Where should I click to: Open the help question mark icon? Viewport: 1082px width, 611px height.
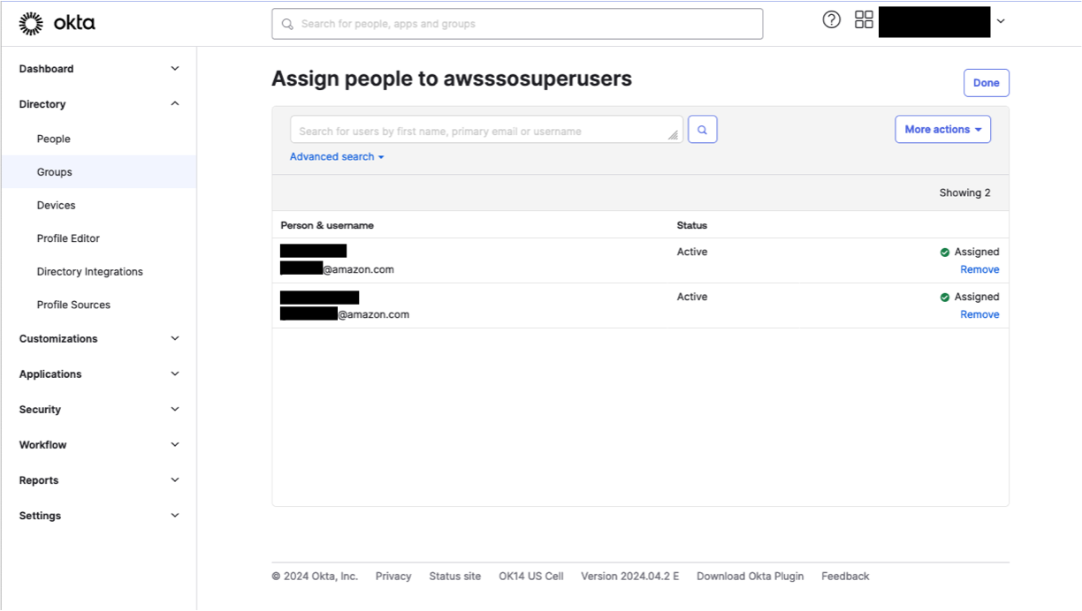(x=831, y=19)
